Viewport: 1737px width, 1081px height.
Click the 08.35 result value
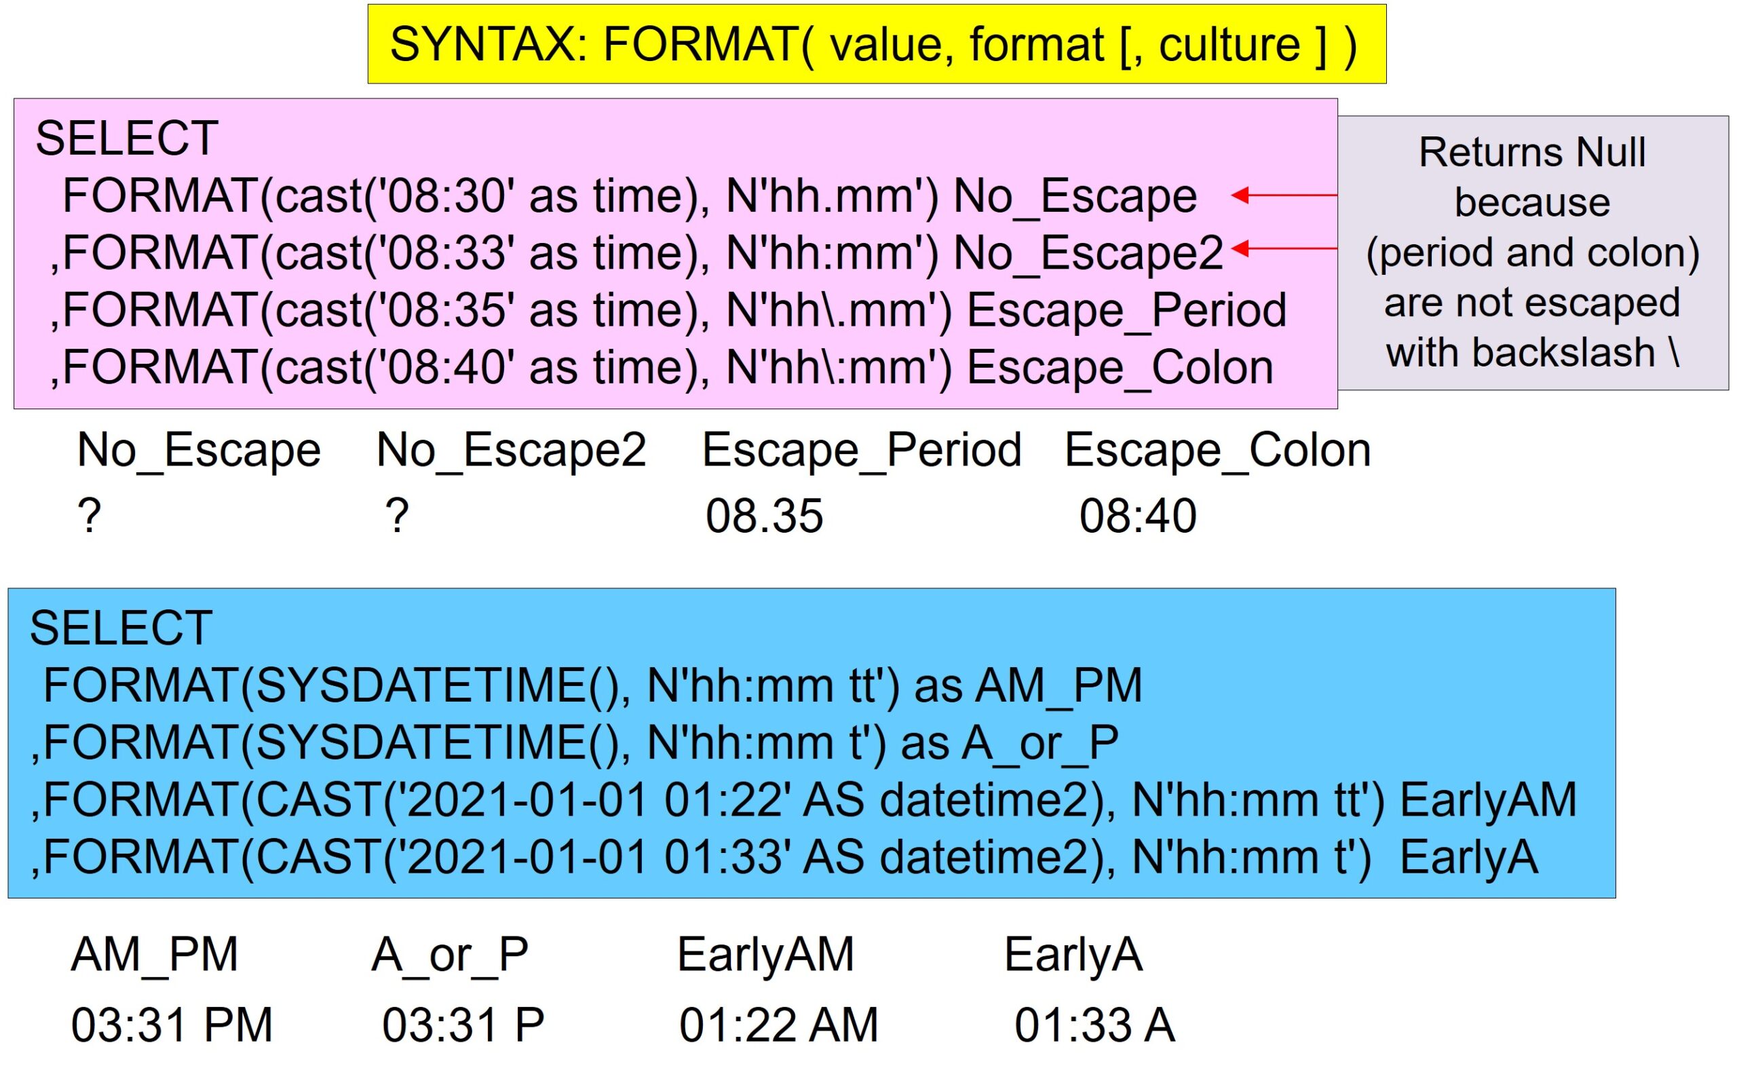(763, 516)
